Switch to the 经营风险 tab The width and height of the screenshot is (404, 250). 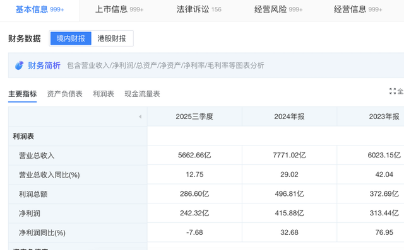click(278, 9)
